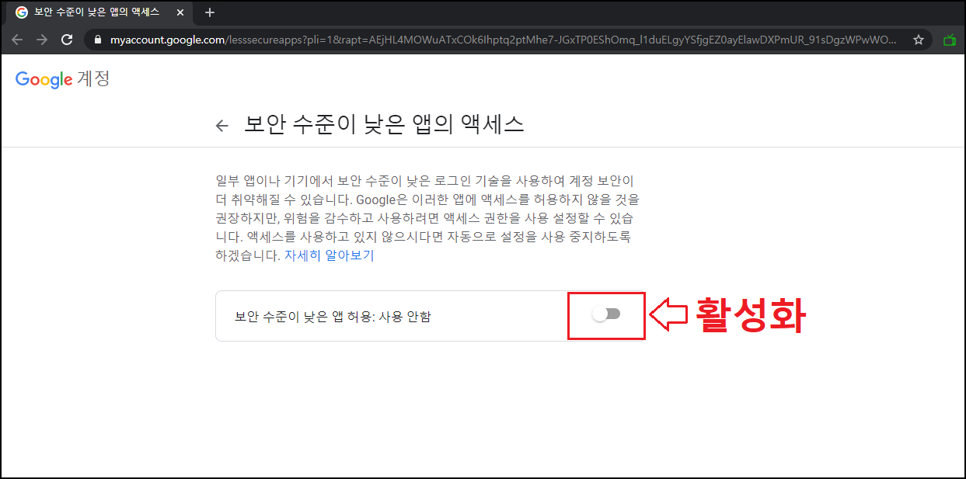
Task: Reload the page with the refresh button
Action: click(67, 40)
